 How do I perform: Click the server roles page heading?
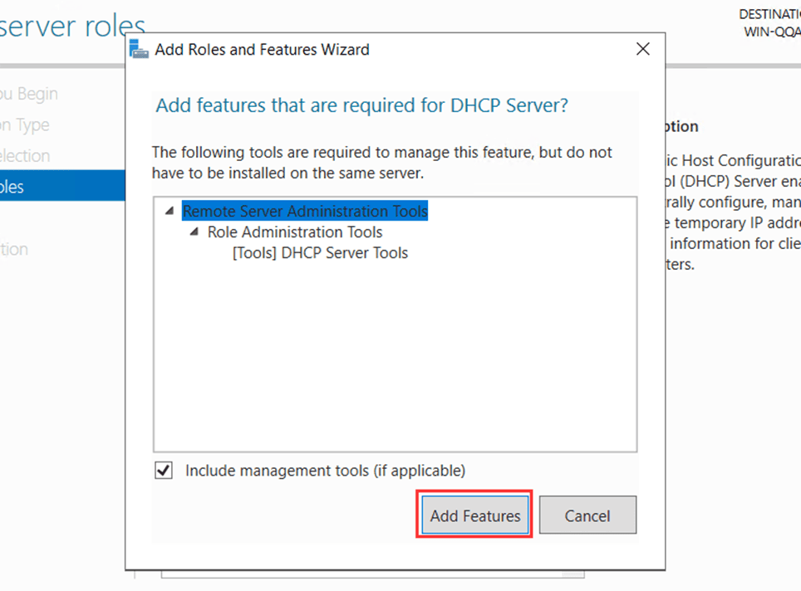(73, 26)
